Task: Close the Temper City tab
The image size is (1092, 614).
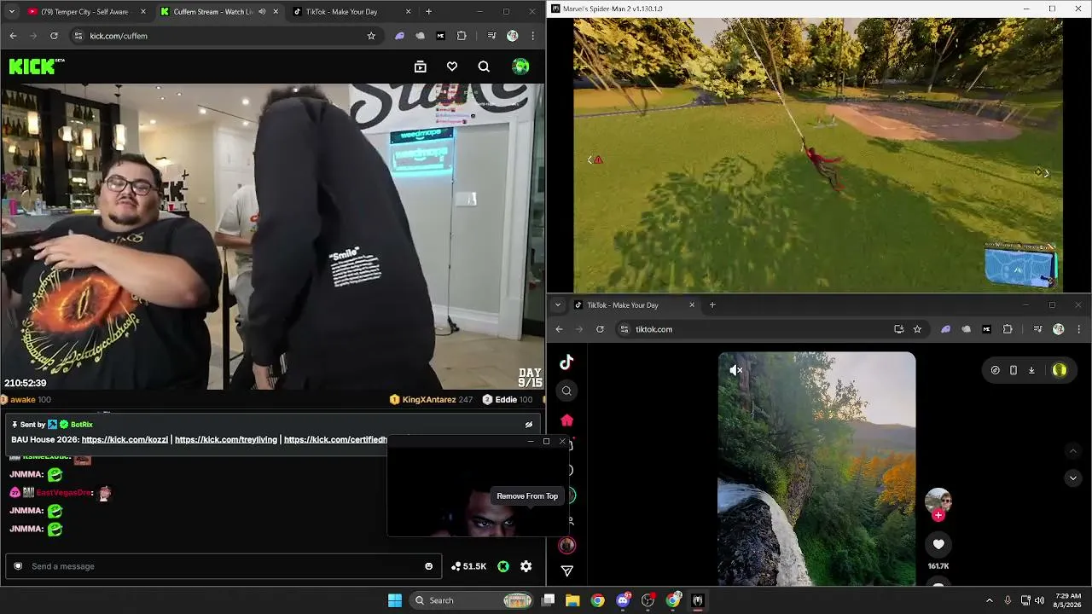Action: (x=142, y=12)
